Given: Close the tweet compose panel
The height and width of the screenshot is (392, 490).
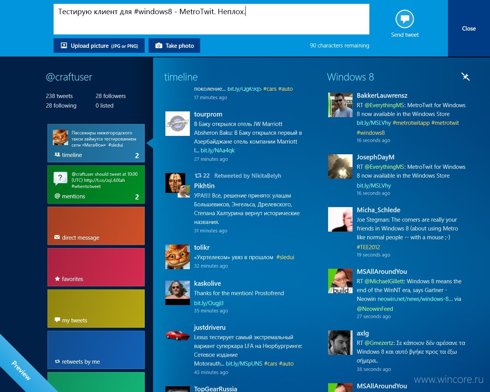Looking at the screenshot, I should (x=469, y=28).
